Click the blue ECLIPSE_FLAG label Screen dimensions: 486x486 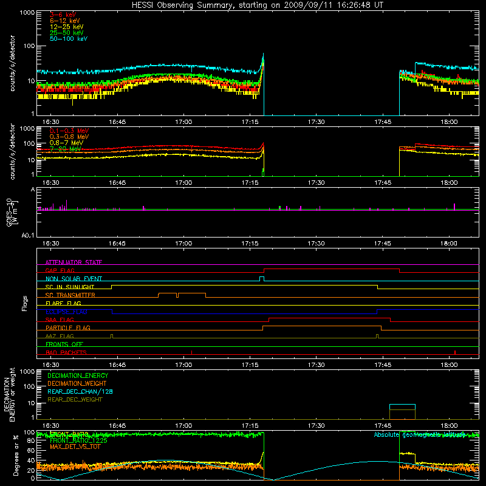[x=66, y=312]
